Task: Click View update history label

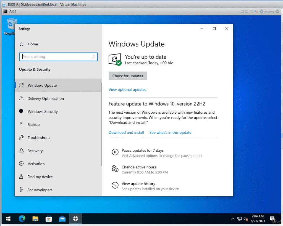Action: click(x=138, y=184)
